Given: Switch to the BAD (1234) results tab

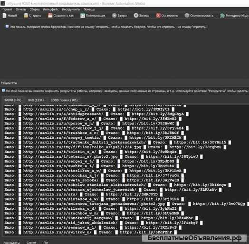Looking at the screenshot, I should coord(36,100).
